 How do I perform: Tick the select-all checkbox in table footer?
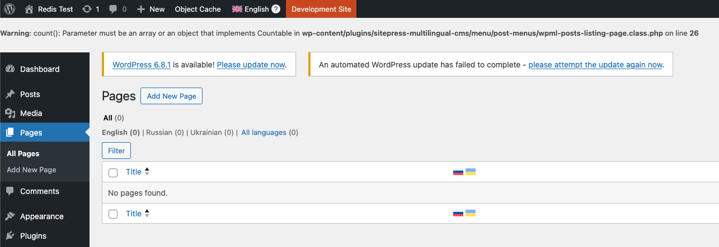pyautogui.click(x=113, y=214)
